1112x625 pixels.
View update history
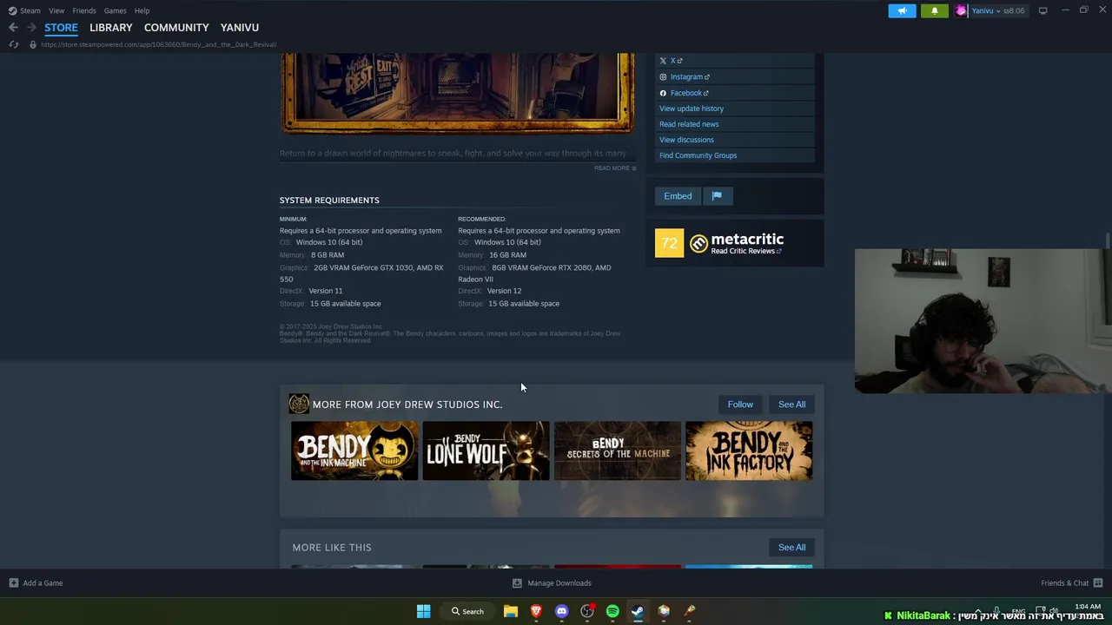point(692,109)
